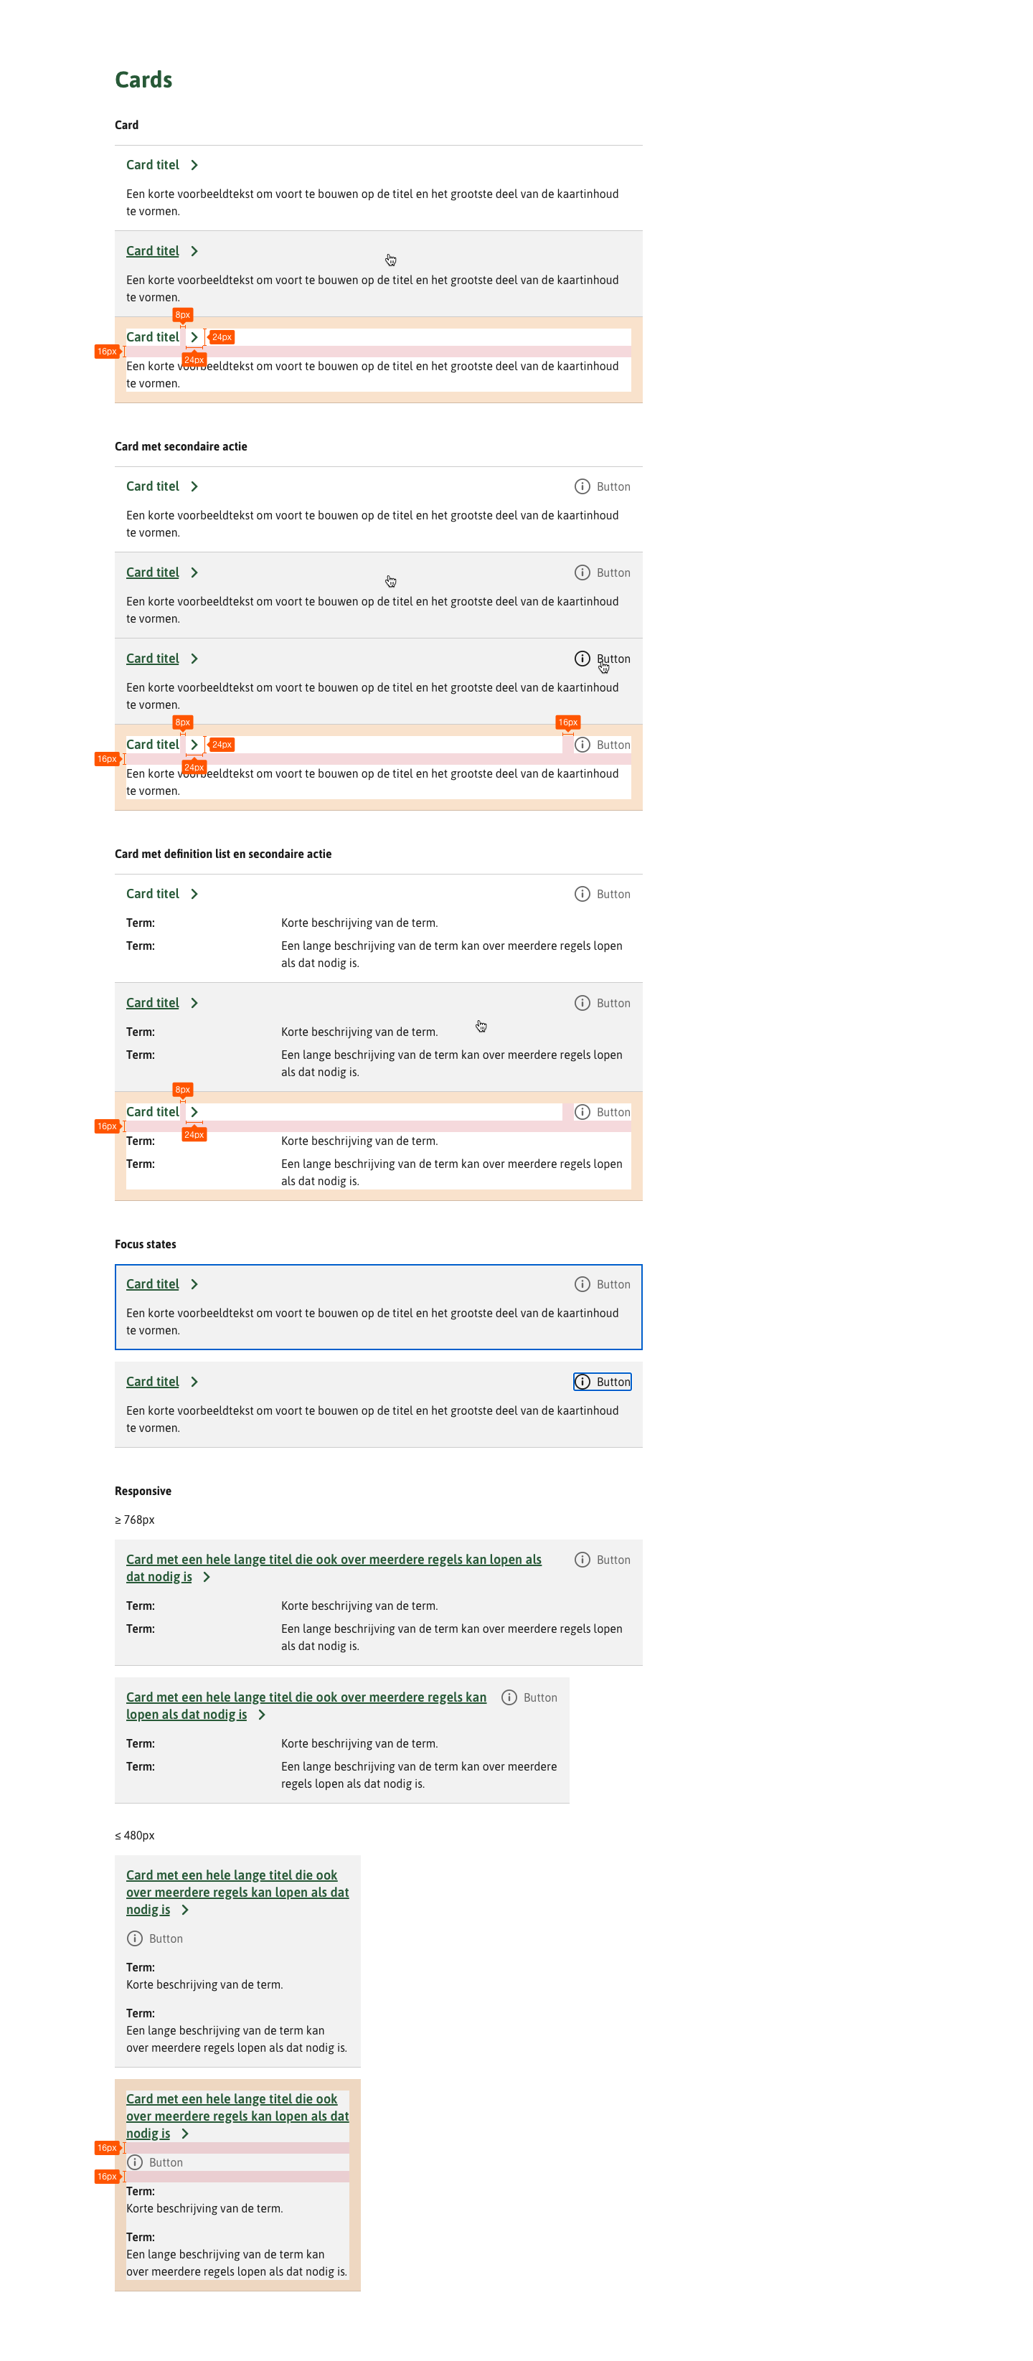Click the chevron in the hovered gray Card titel
Image resolution: width=1033 pixels, height=2361 pixels.
[x=194, y=250]
